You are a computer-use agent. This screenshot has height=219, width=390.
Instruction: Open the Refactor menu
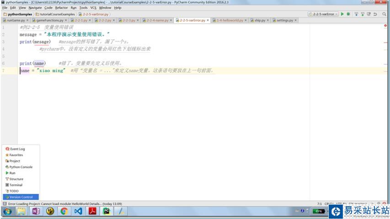[61, 8]
